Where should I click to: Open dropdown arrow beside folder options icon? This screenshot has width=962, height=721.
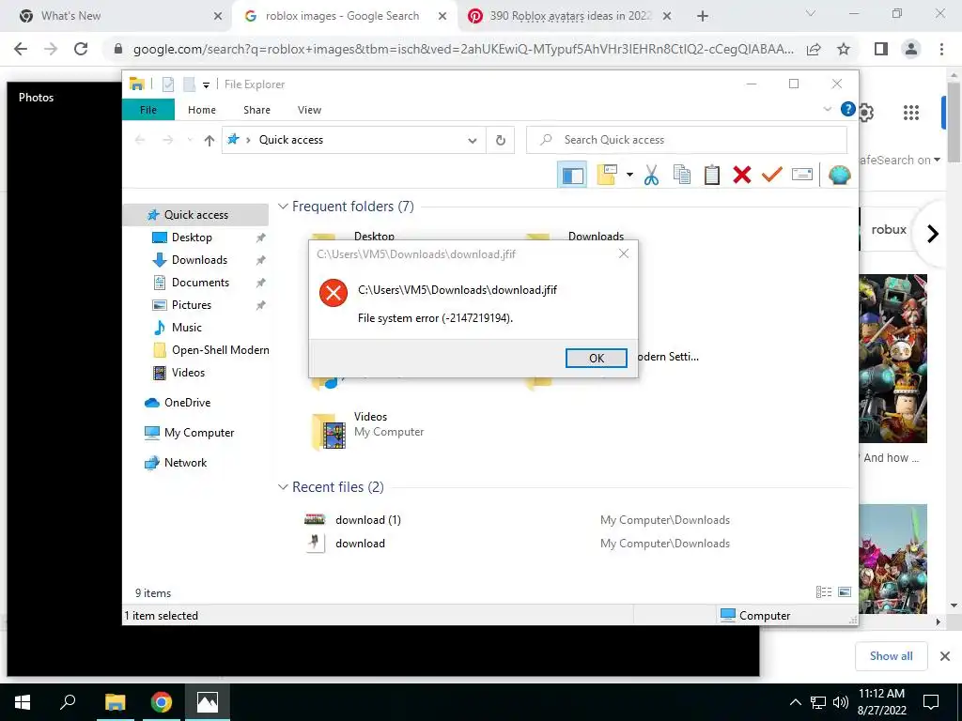coord(629,175)
